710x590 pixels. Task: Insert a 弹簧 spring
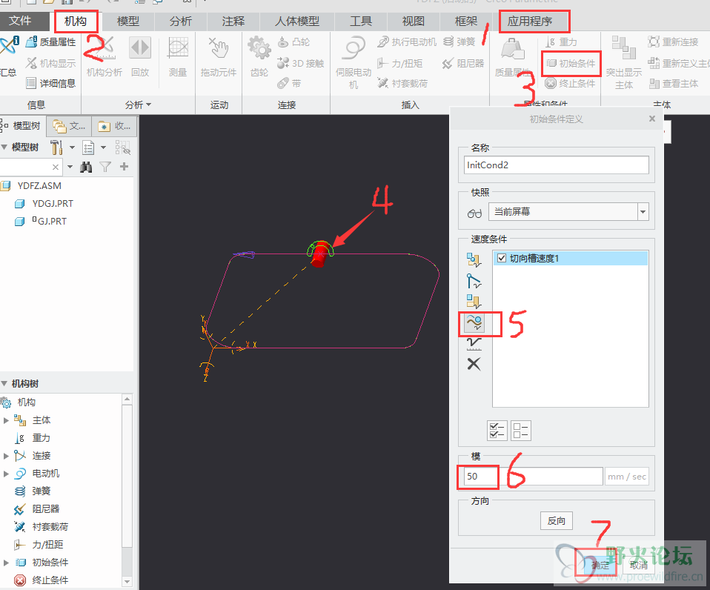click(459, 42)
